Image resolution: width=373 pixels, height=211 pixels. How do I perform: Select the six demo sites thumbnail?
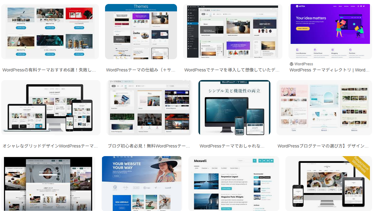coord(50,32)
